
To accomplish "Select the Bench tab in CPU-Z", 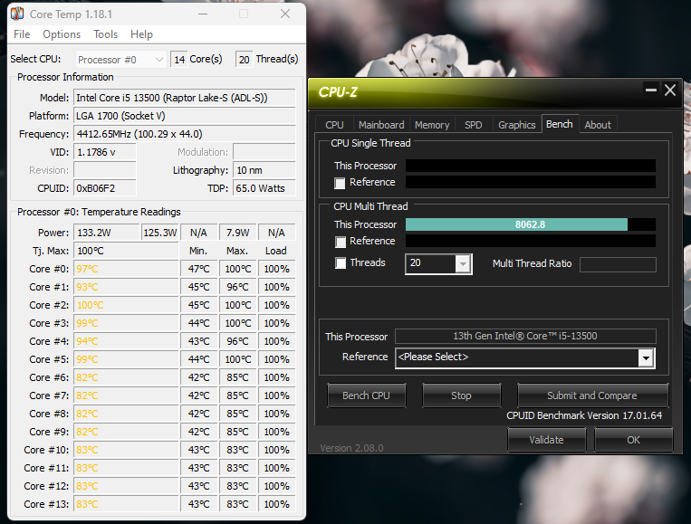I will point(560,124).
